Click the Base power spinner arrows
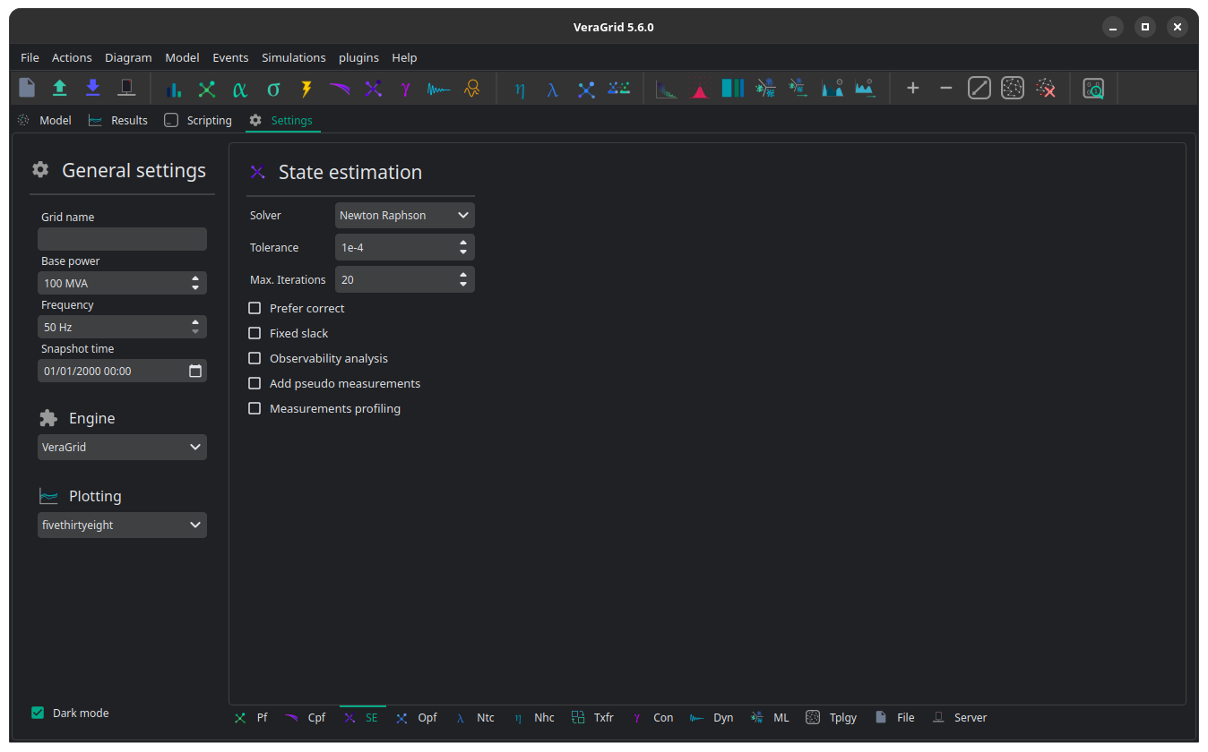 [195, 283]
